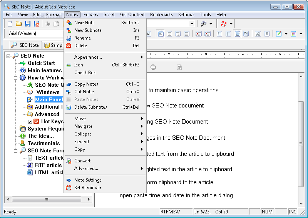Click the Copy pages toolbar icon

point(56,24)
